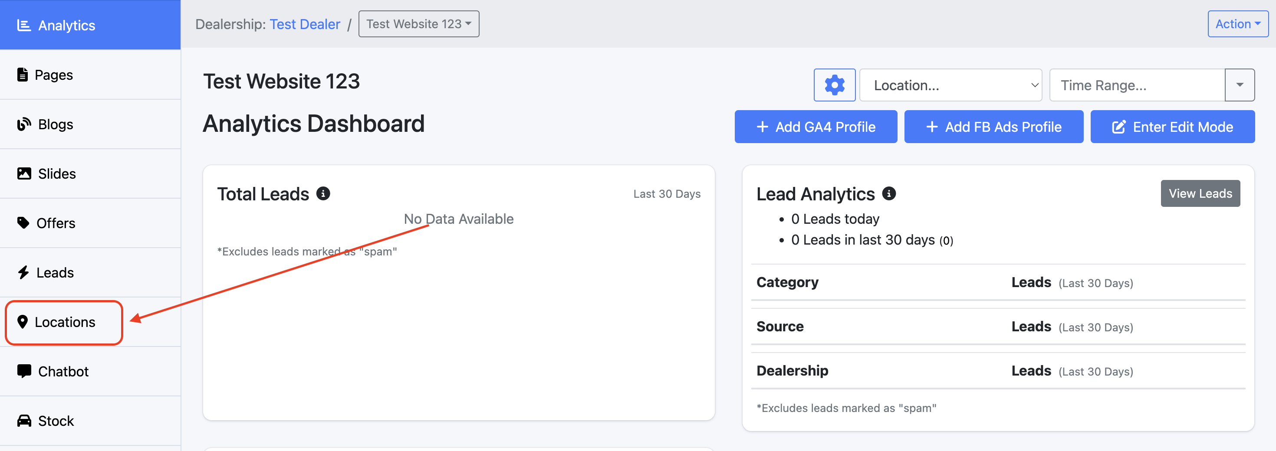
Task: Open the blue gear settings button
Action: tap(834, 85)
